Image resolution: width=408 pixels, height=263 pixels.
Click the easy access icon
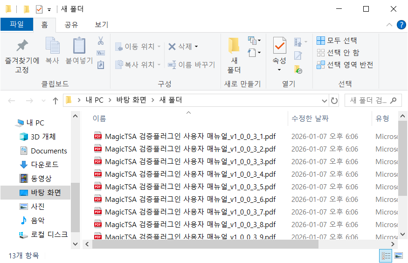tap(252, 53)
